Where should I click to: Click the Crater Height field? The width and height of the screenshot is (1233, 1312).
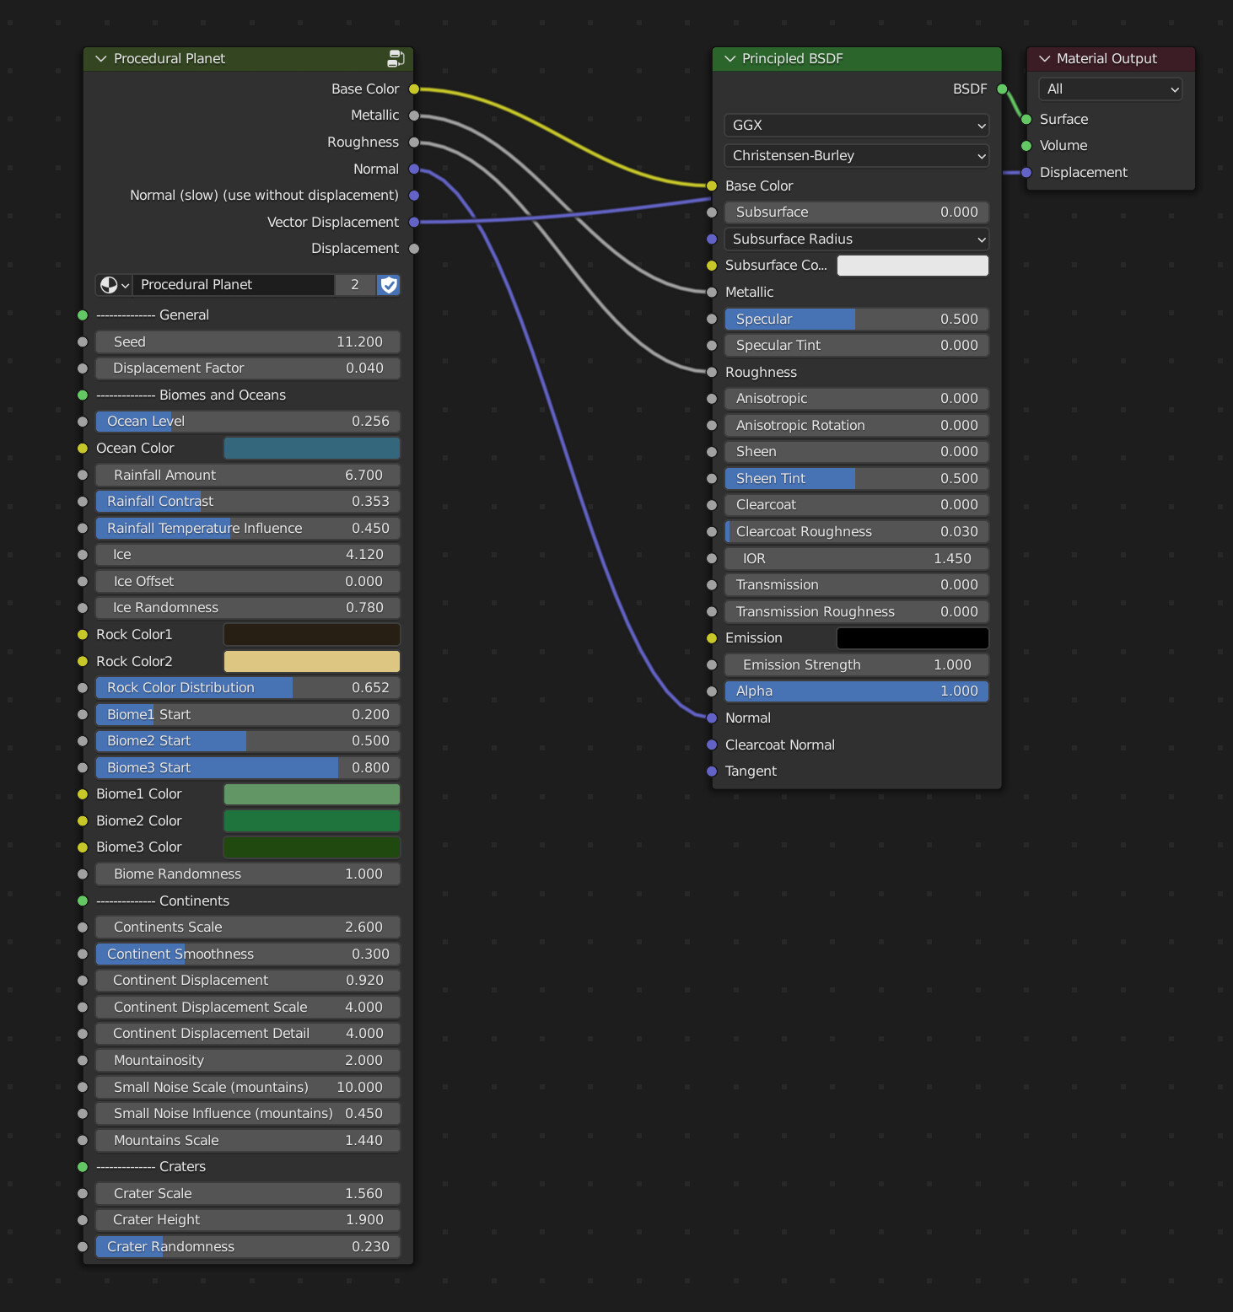[x=248, y=1219]
